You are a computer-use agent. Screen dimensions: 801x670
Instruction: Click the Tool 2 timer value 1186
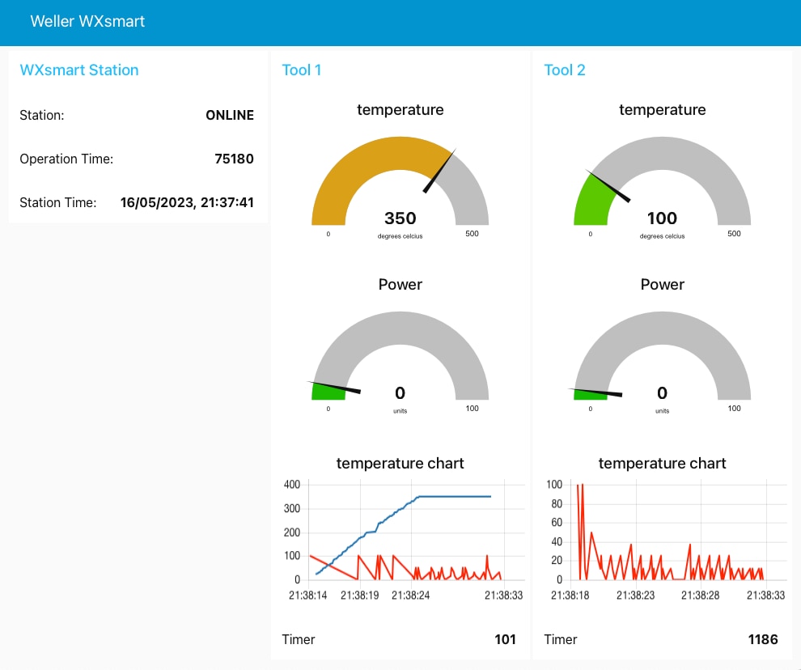tap(763, 639)
